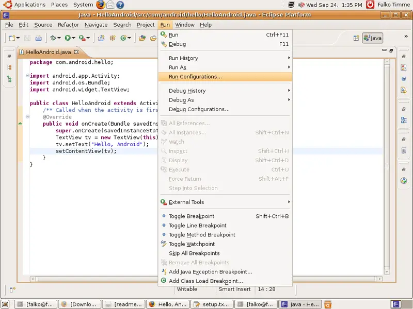Open the File menu
Image resolution: width=413 pixels, height=309 pixels.
(9, 25)
